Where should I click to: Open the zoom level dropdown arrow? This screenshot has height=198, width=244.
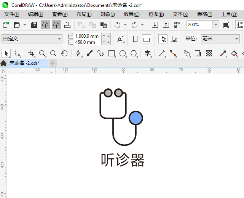(x=216, y=25)
